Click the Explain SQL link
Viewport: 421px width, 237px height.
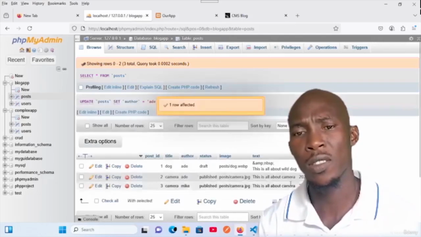tap(151, 87)
